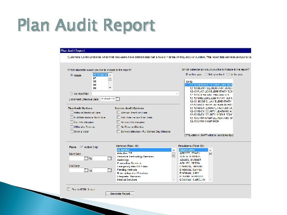Select All providers in Providers list
287x215 pixels.
[x=193, y=150]
